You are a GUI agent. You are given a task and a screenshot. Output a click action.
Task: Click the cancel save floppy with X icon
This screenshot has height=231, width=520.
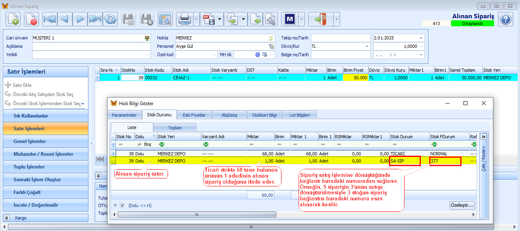coord(147,19)
